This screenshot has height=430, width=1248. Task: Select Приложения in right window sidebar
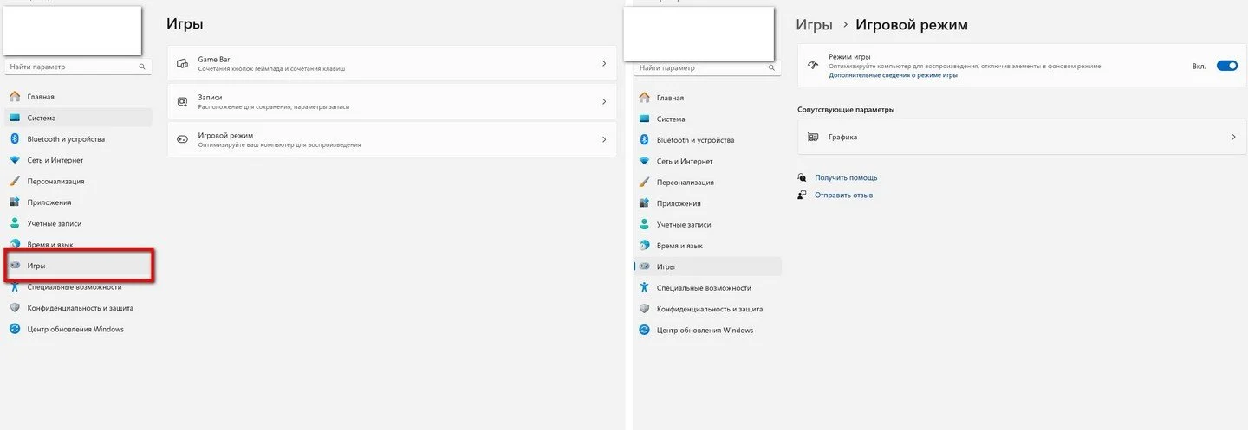tap(707, 203)
